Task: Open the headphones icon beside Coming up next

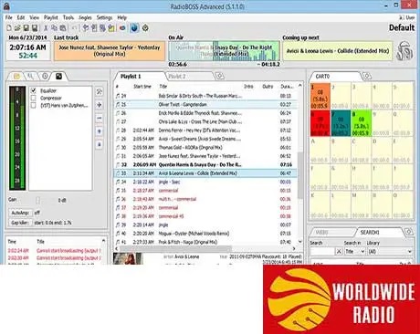Action: click(404, 51)
